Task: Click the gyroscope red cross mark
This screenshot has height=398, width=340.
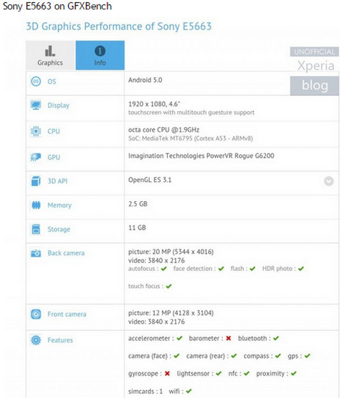Action: coord(167,374)
